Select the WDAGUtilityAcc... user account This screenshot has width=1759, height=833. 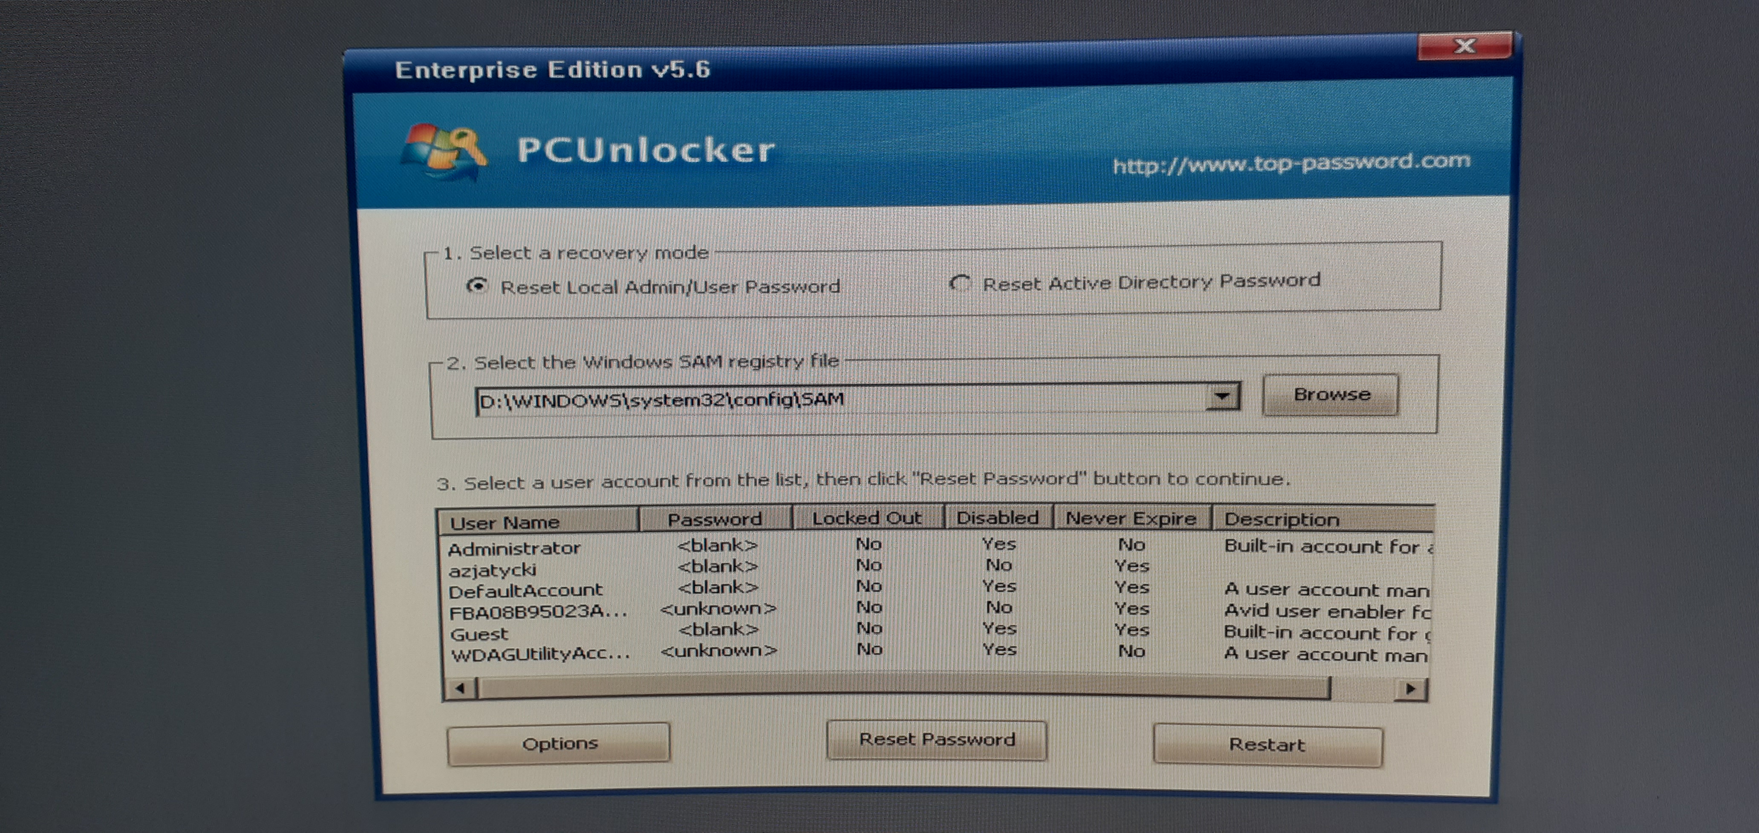pos(541,654)
